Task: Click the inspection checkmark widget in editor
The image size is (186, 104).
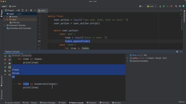Action: 181,14
